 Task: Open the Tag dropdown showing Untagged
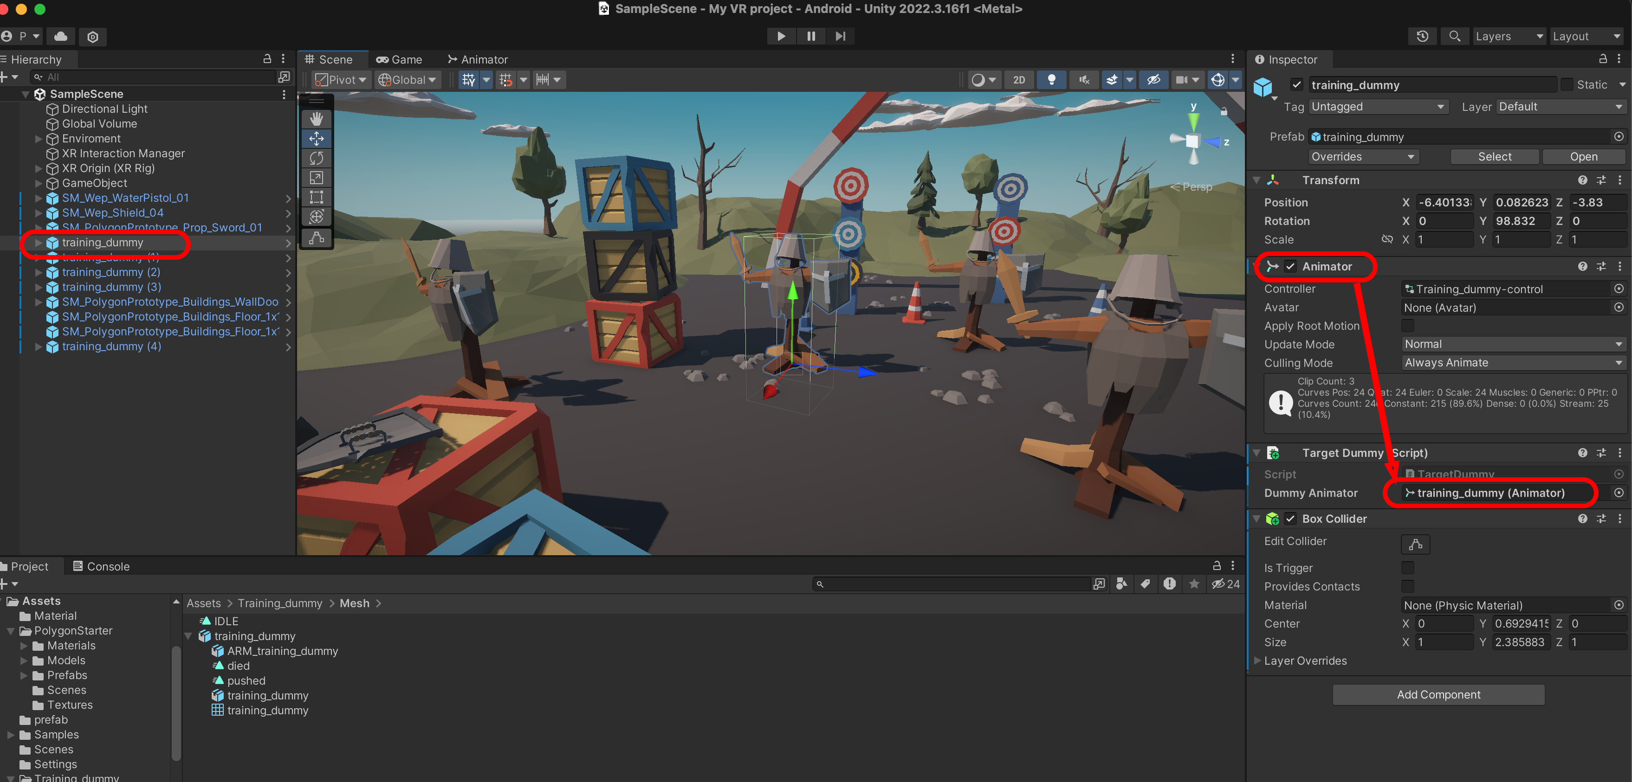(x=1377, y=106)
